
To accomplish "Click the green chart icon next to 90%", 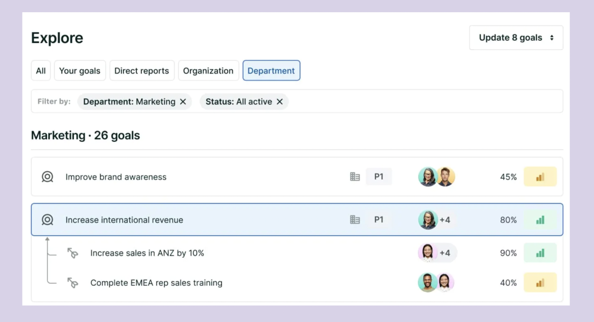I will pos(540,253).
